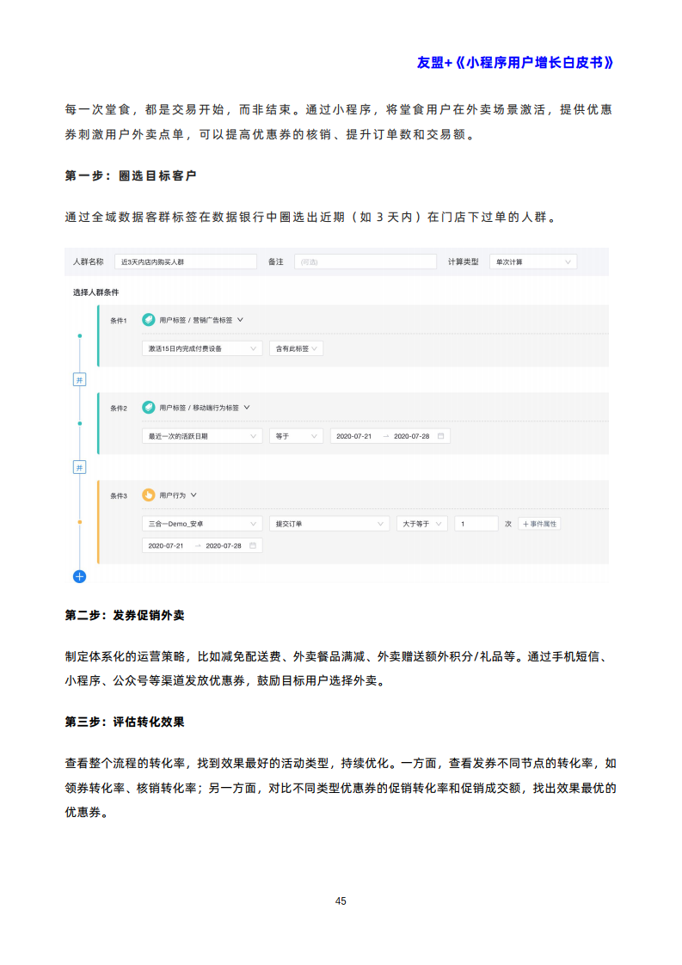Click the 条件1 label
Screen dimensions: 682x965
pos(118,321)
